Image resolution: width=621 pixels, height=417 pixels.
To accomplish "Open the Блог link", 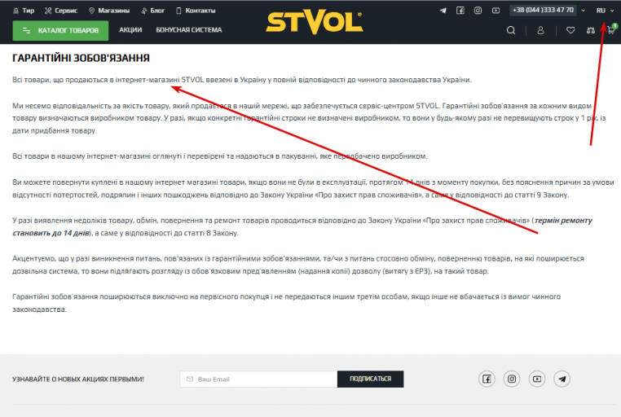I will [x=153, y=11].
